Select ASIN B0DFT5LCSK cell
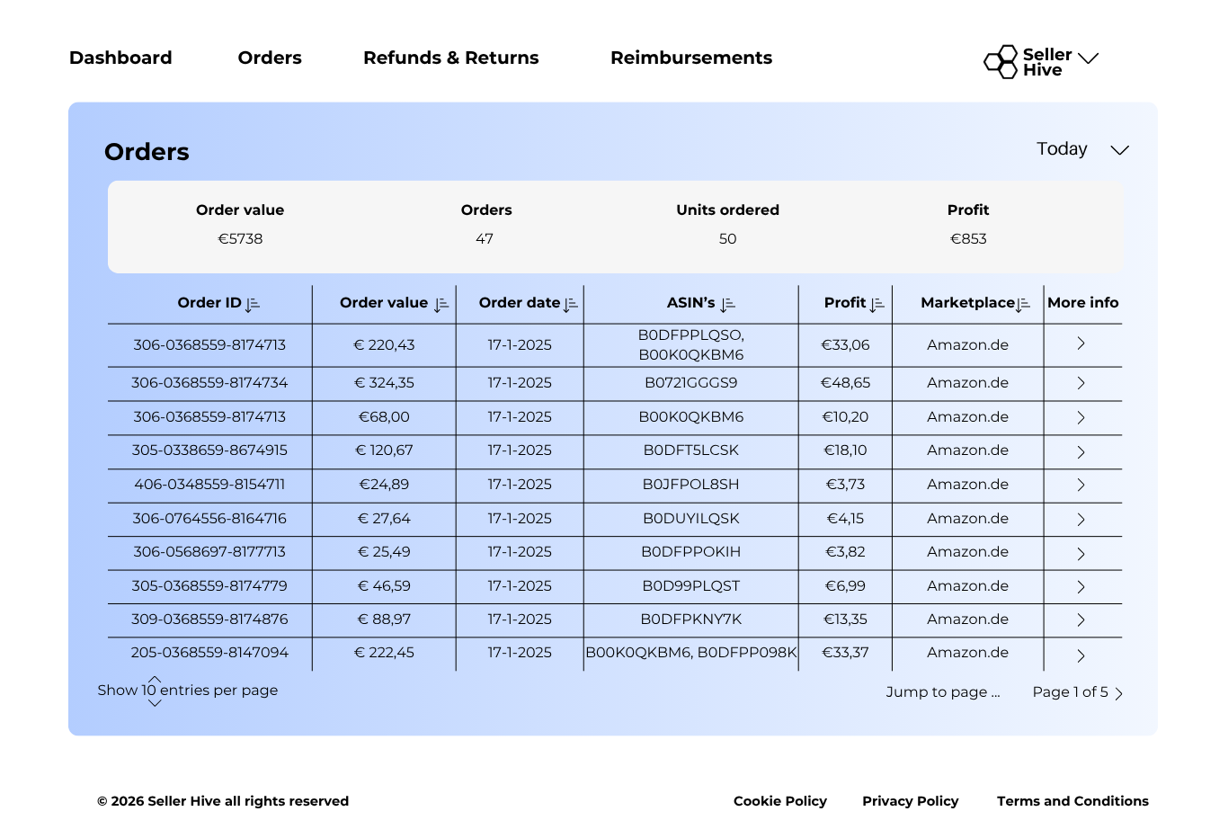This screenshot has width=1228, height=838. [690, 450]
